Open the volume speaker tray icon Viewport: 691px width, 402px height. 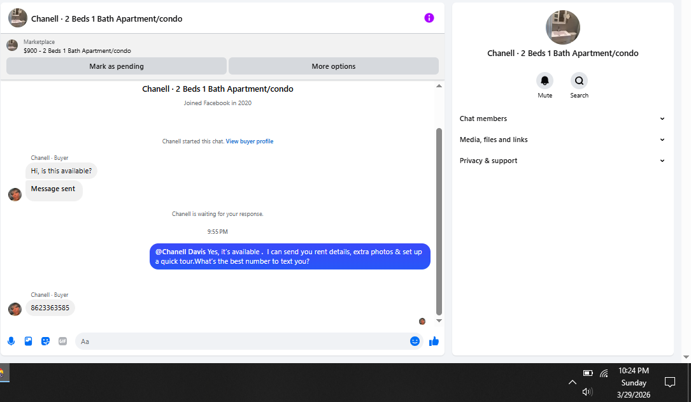[587, 391]
